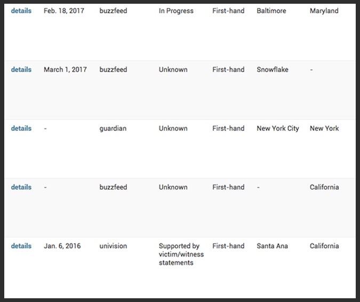Click the New York state cell
The height and width of the screenshot is (302, 360).
click(x=324, y=128)
